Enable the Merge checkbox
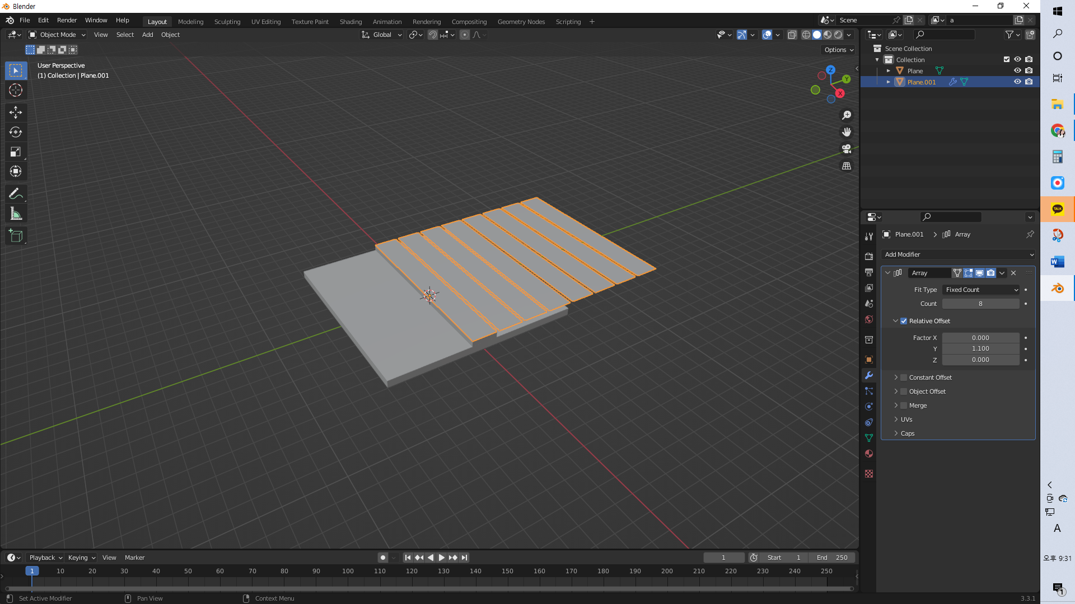The image size is (1075, 604). pyautogui.click(x=904, y=405)
